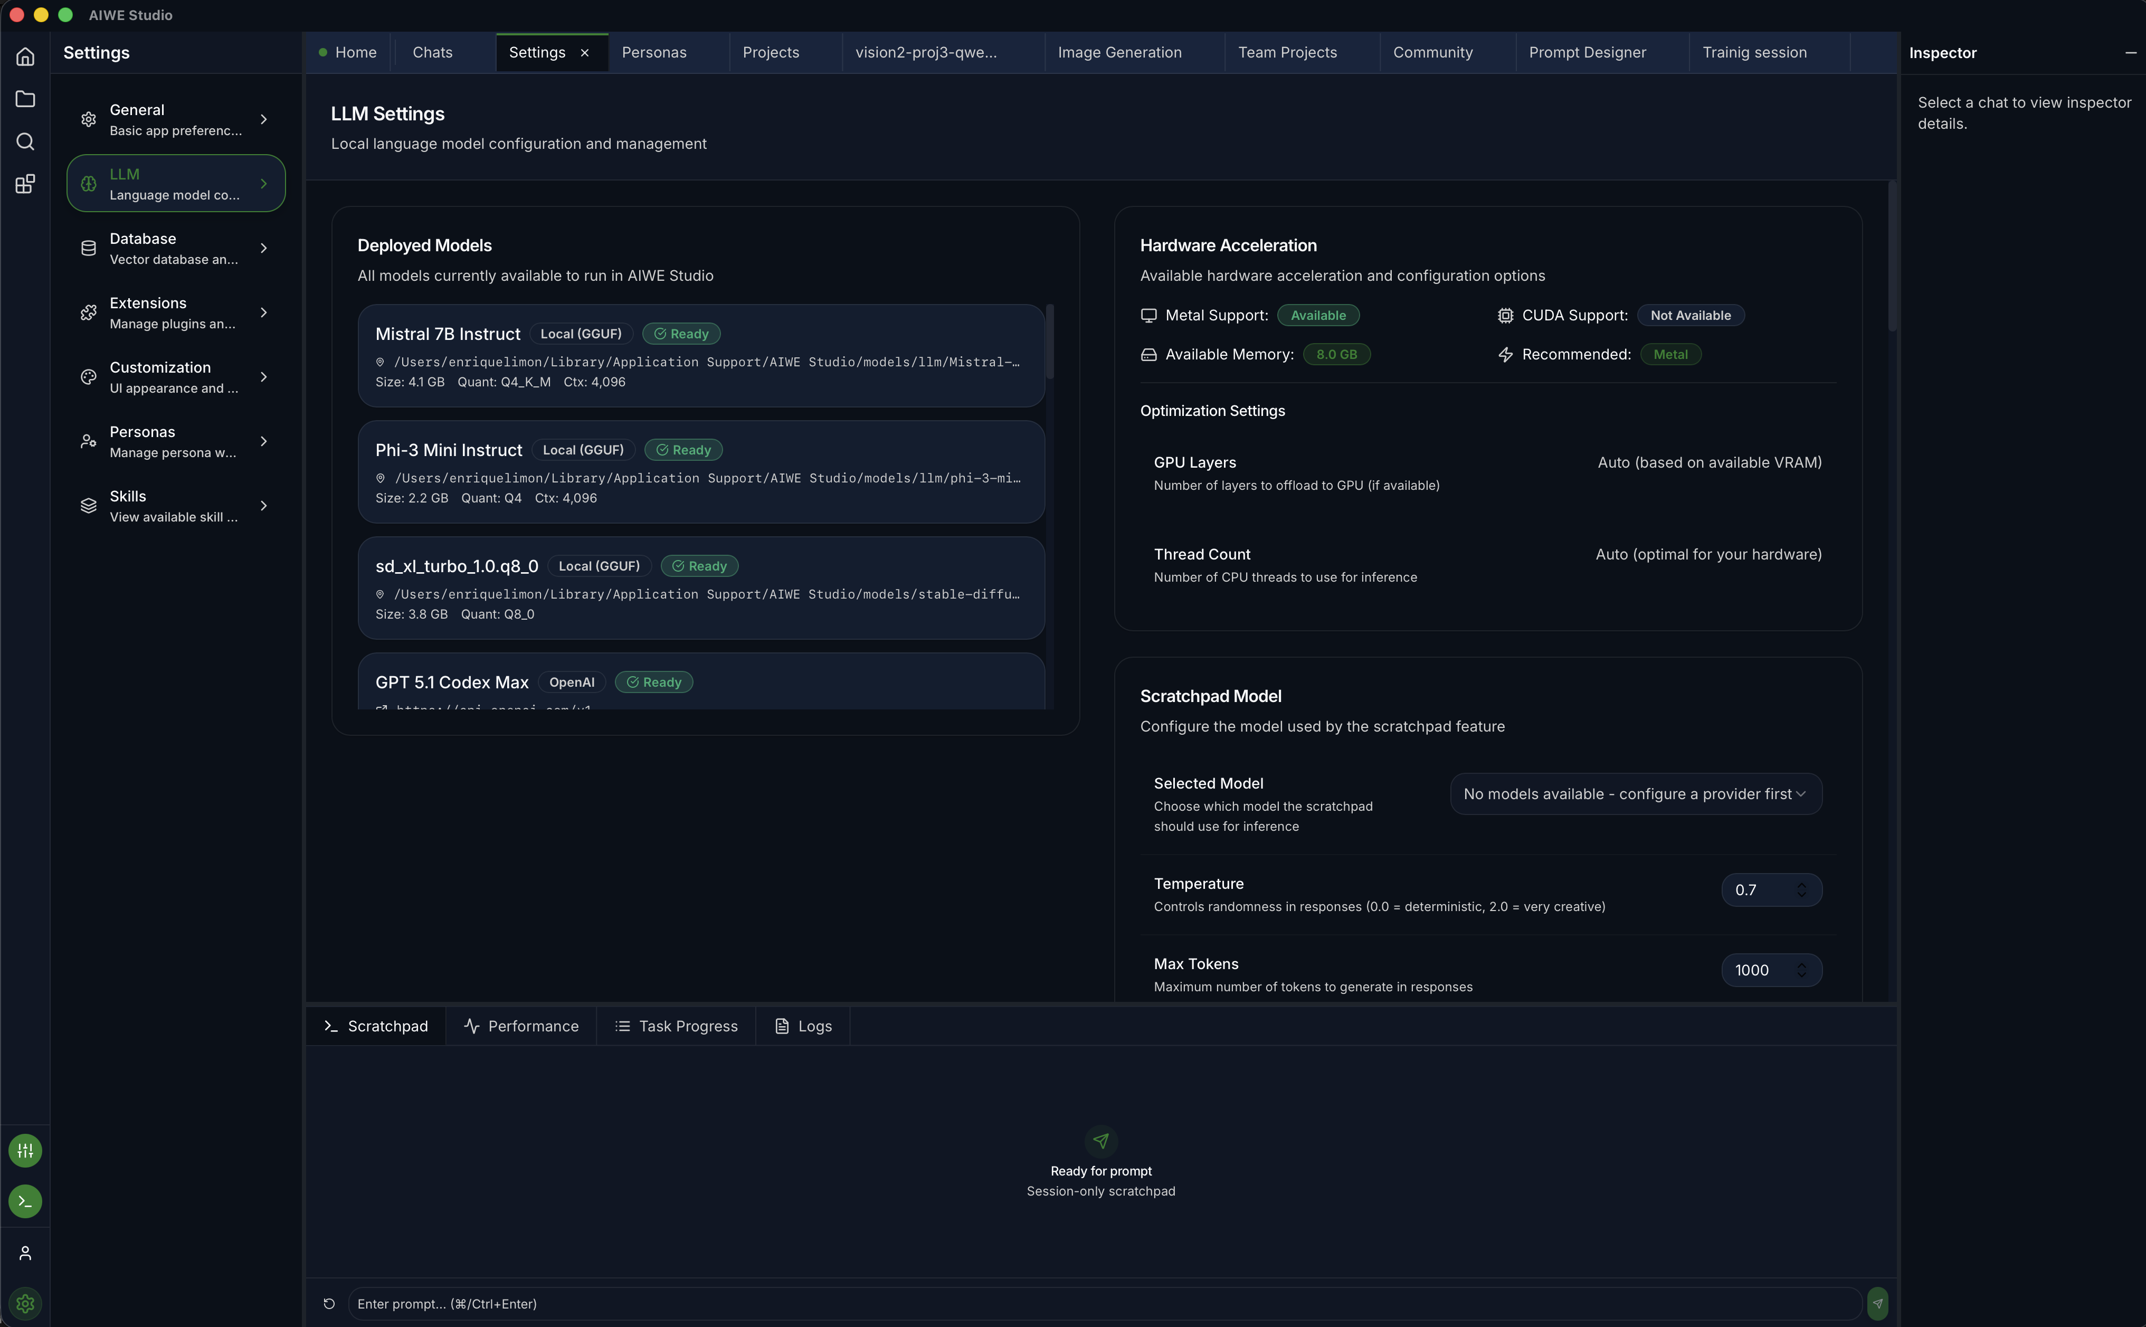
Task: Expand the Skills settings chevron
Action: (x=263, y=506)
